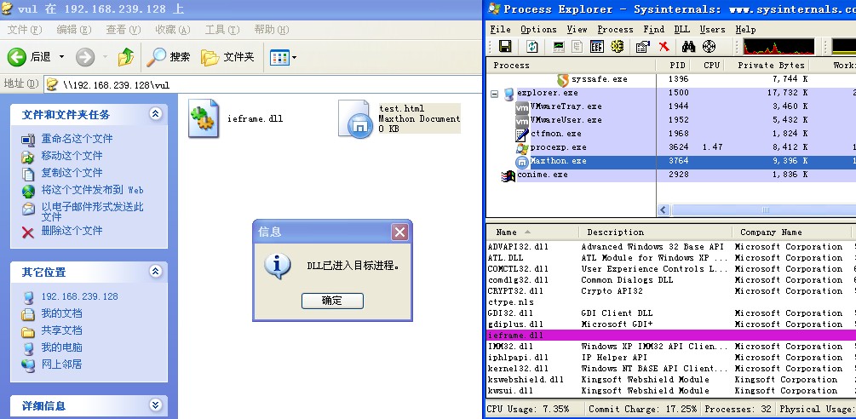The image size is (856, 419).
Task: Click the crosshair find window icon
Action: (x=710, y=46)
